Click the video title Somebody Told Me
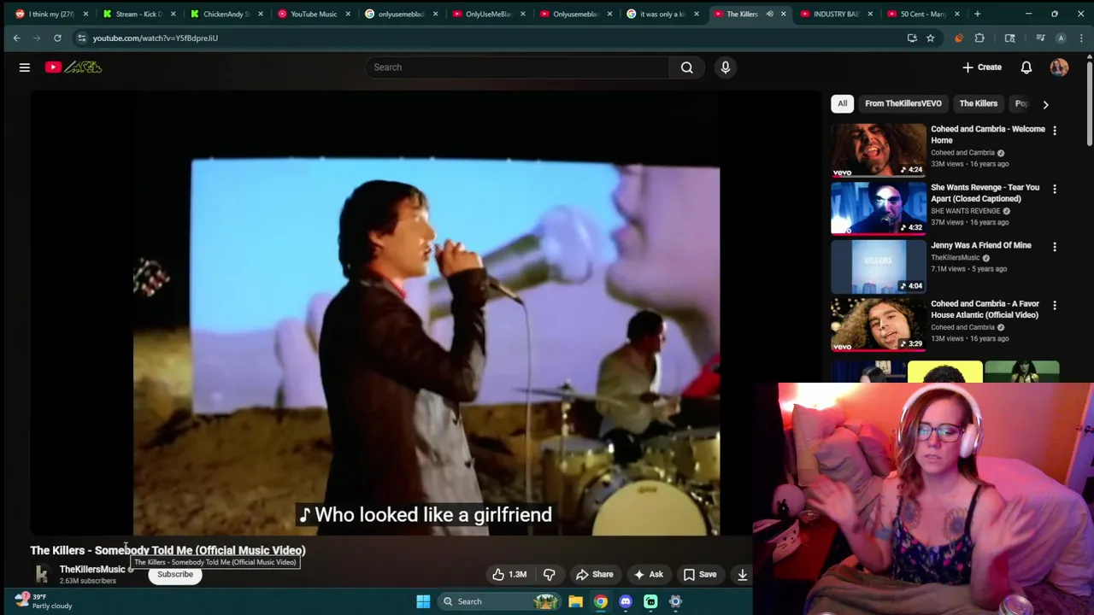The width and height of the screenshot is (1094, 615). [x=168, y=550]
